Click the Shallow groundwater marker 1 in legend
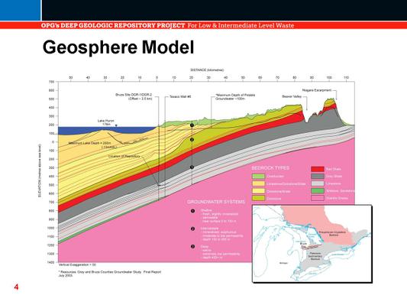The image size is (407, 305). [x=192, y=211]
